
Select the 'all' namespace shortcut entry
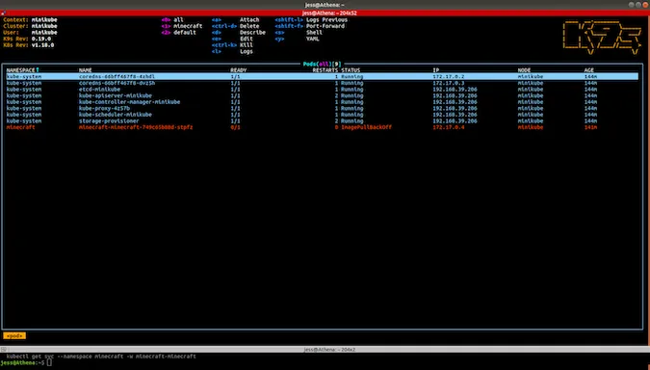point(172,20)
